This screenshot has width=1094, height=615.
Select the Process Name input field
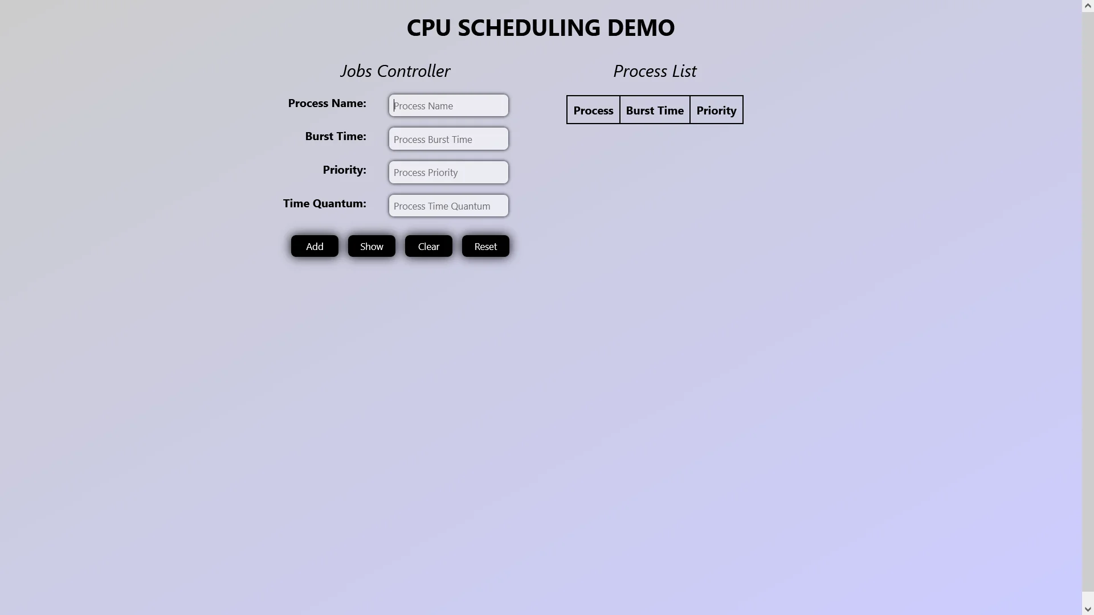(x=448, y=104)
